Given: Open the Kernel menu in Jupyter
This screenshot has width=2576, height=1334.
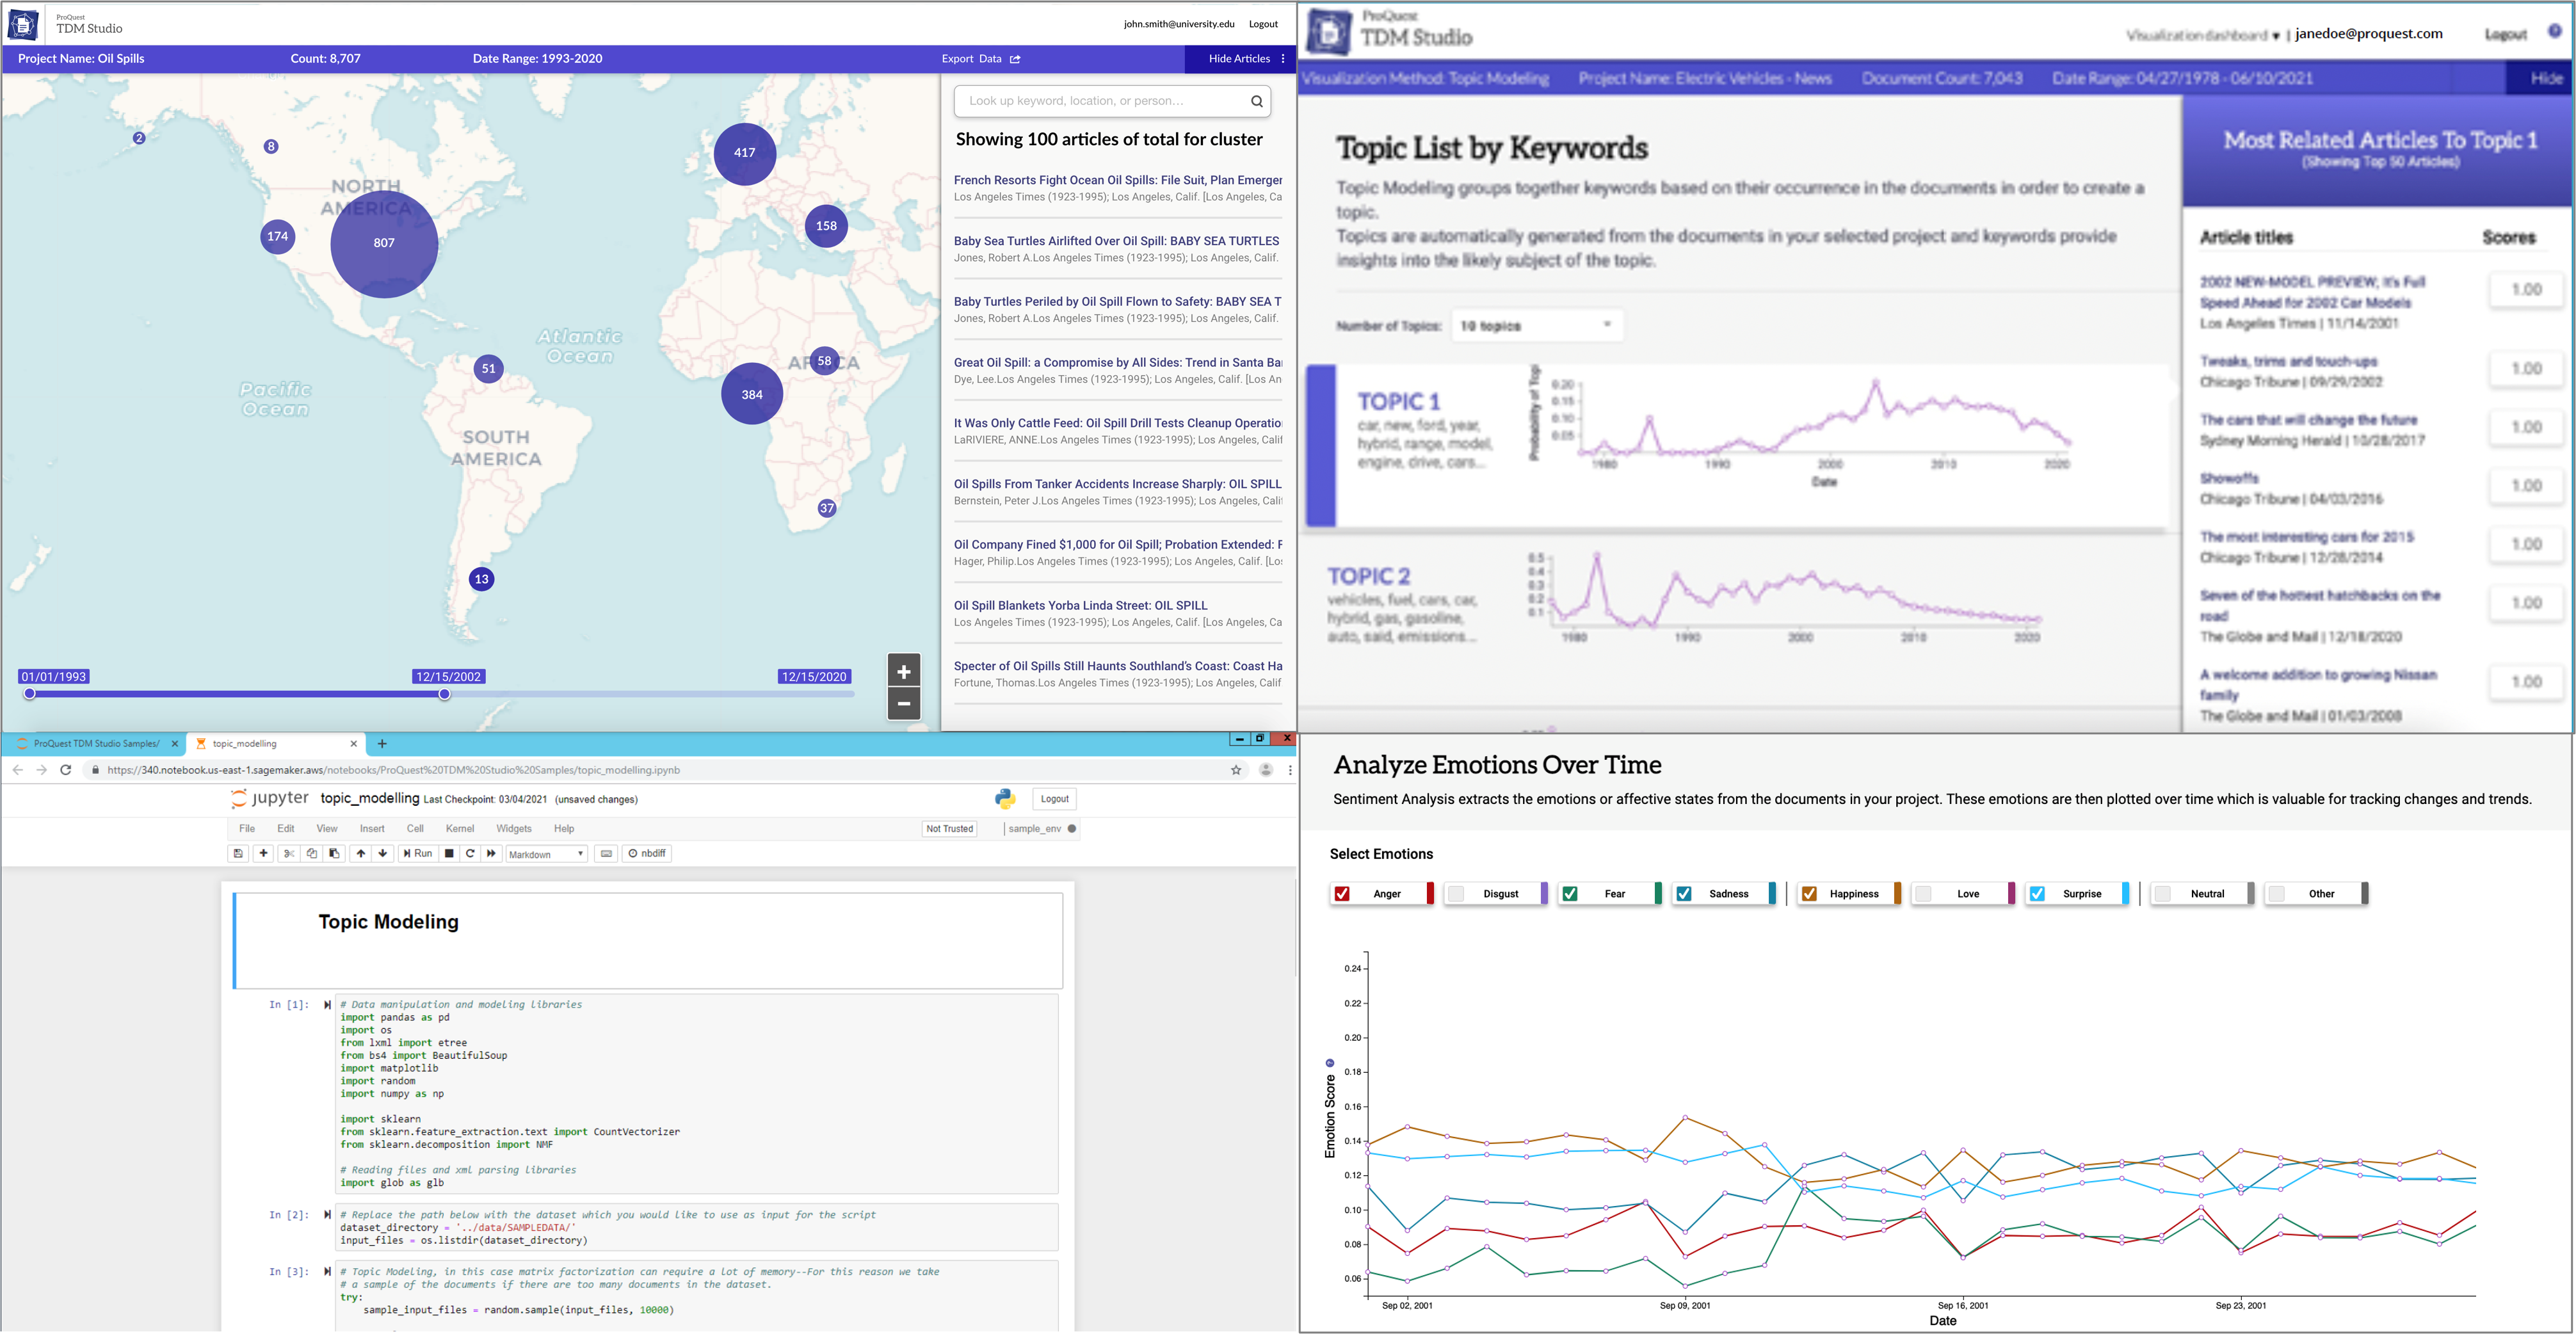Looking at the screenshot, I should coord(459,828).
